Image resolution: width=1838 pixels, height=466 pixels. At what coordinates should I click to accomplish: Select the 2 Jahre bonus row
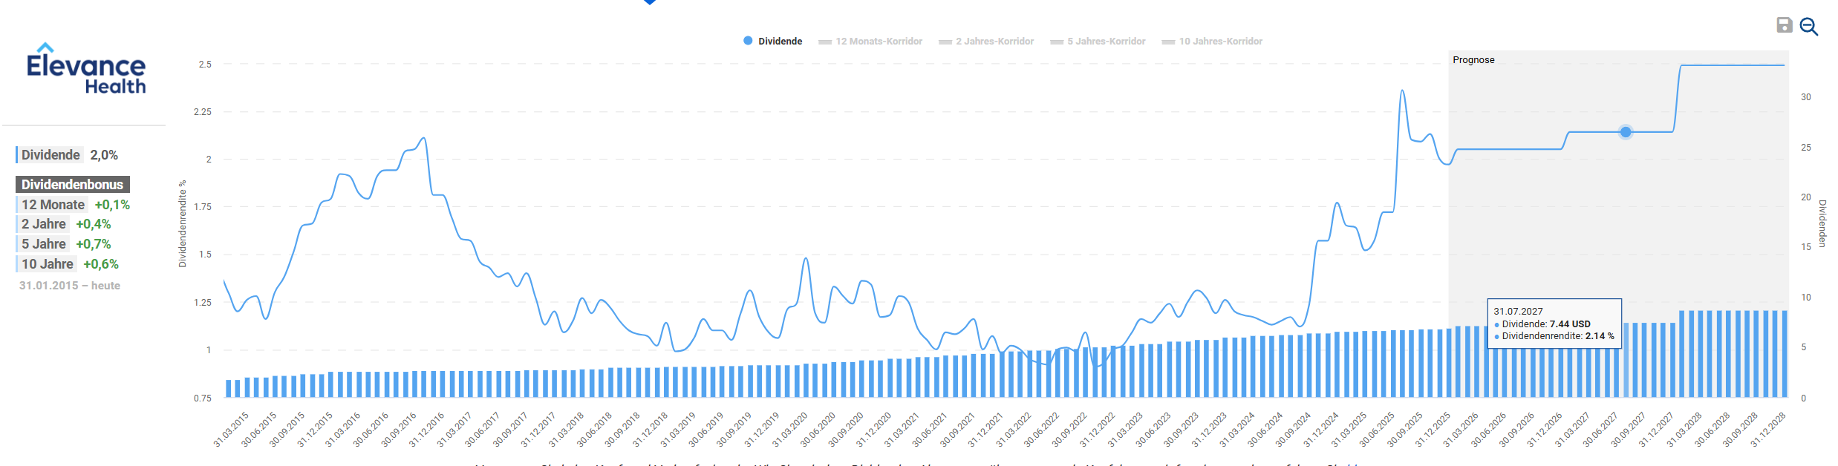click(x=65, y=224)
